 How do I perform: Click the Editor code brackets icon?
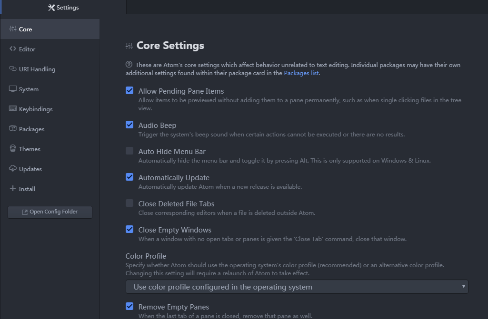(x=12, y=48)
